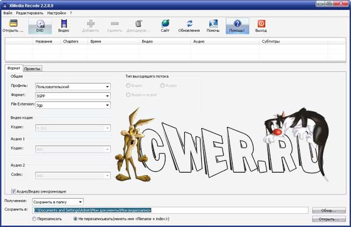Select the Не перезаписывать radio button

75,219
